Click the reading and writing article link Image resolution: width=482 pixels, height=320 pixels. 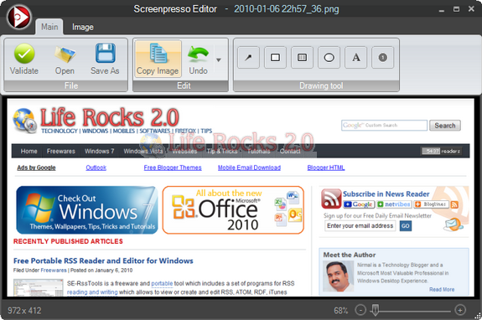point(92,292)
